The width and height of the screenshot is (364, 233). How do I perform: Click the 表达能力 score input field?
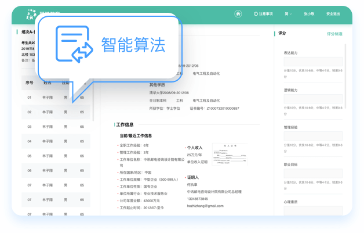313,62
